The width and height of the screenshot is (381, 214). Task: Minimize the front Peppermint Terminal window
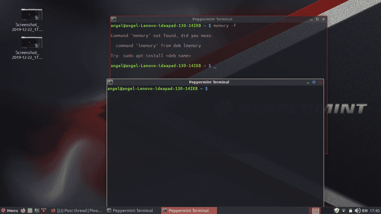308,82
